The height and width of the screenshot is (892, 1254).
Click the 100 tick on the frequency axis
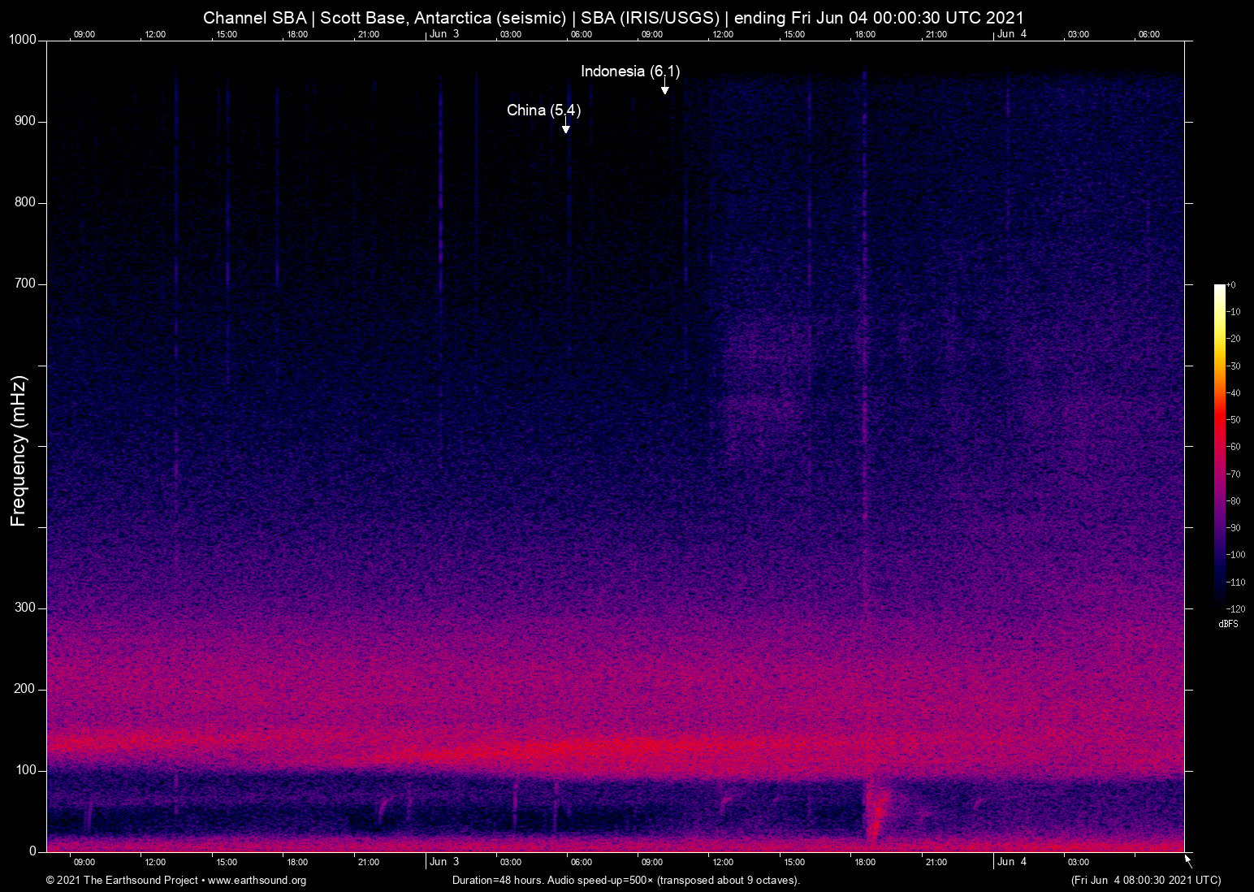[x=26, y=770]
